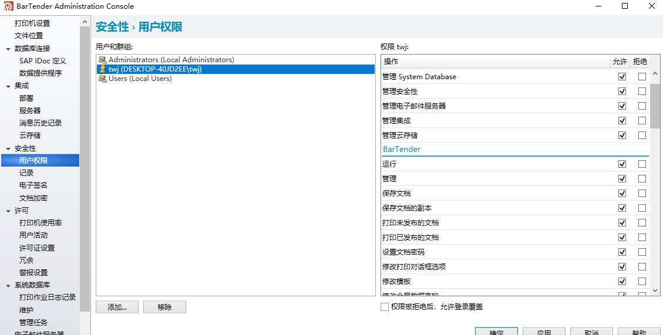Toggle deny checkbox for 管理安全性
Viewport: 663px width, 335px height.
[x=642, y=92]
